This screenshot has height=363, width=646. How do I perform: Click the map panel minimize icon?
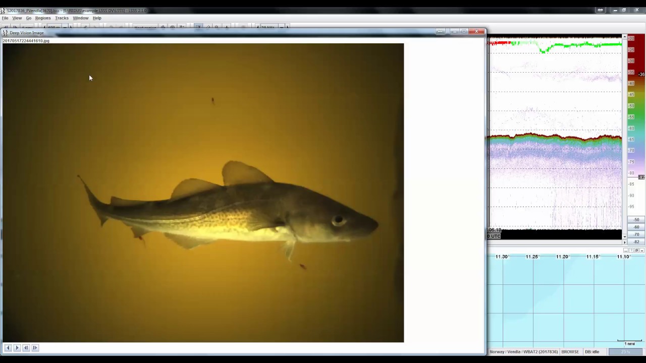pos(626,250)
